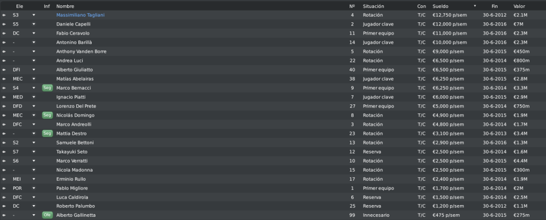Viewport: 546px width, 220px height.
Task: Click the Seg badge next to Nicolás Domingo
Action: (47, 115)
